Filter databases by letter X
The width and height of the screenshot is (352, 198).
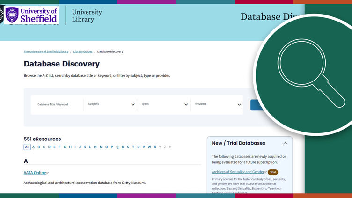tap(155, 147)
